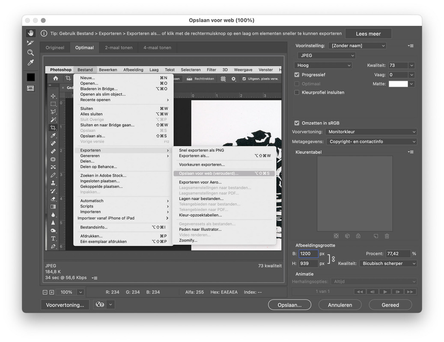
Task: Toggle slices visibility icon
Action: (30, 88)
